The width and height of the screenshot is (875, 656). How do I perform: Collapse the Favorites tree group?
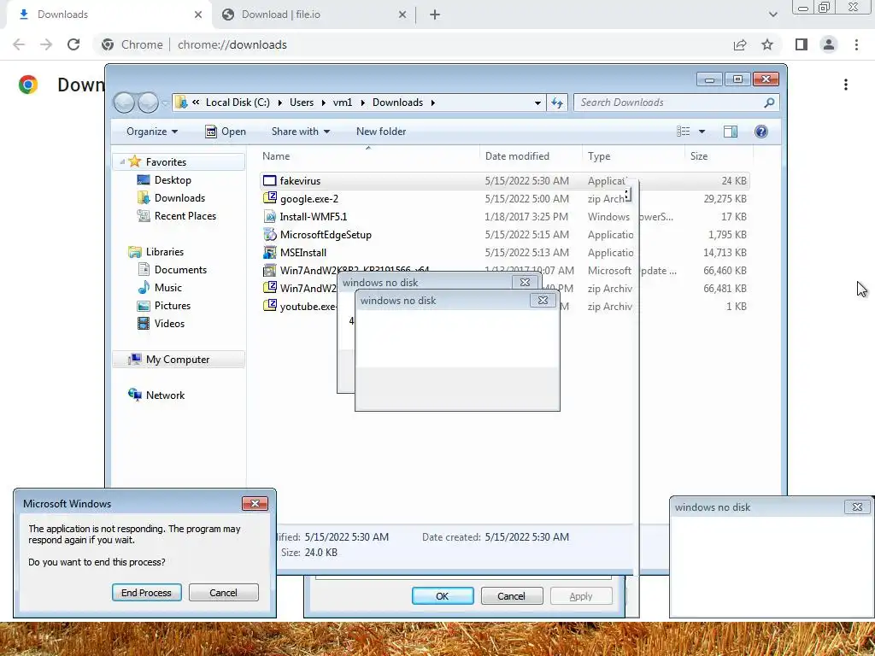click(122, 161)
